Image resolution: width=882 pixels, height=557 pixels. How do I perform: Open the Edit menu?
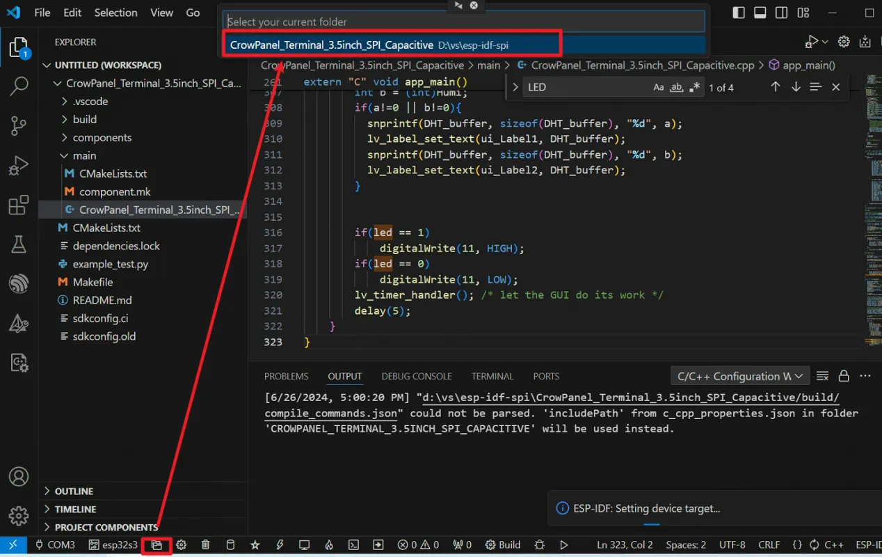pos(72,13)
